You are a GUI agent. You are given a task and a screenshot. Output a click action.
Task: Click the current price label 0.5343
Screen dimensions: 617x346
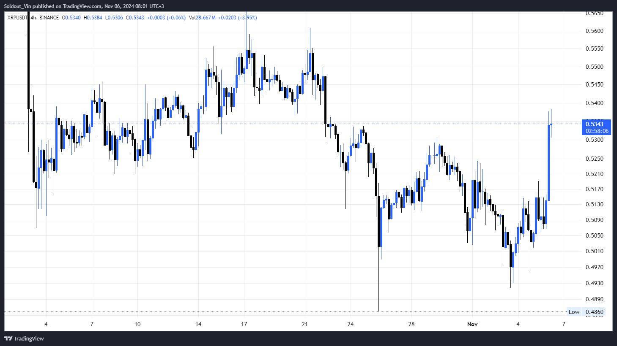click(594, 124)
